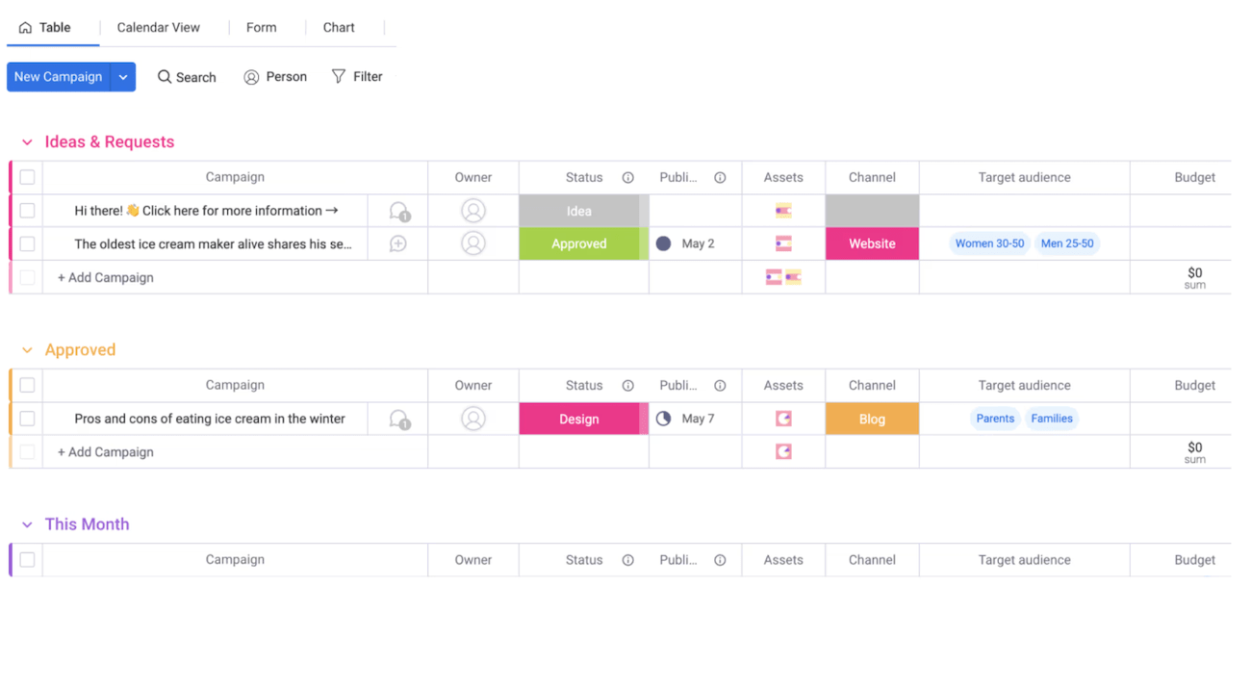The image size is (1251, 689).
Task: Click the asset thumbnail on the 'Pros and cons' row
Action: 783,419
